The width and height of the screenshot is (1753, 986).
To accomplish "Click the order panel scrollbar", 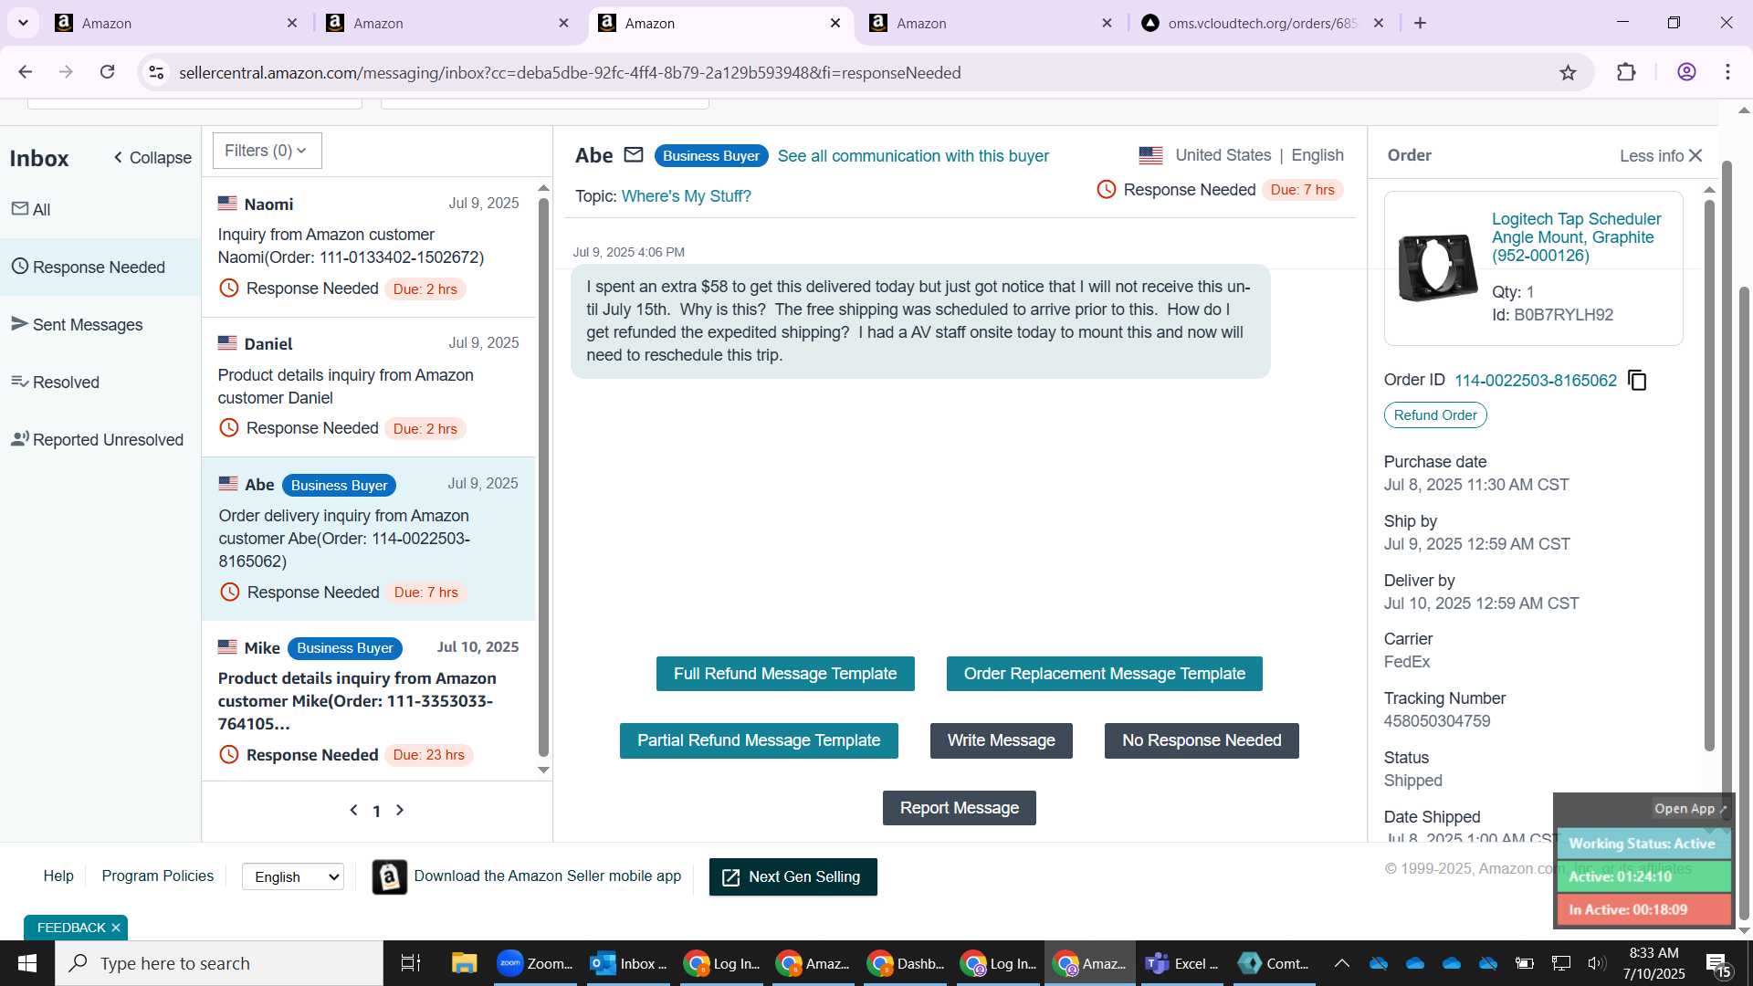I will [x=1709, y=475].
